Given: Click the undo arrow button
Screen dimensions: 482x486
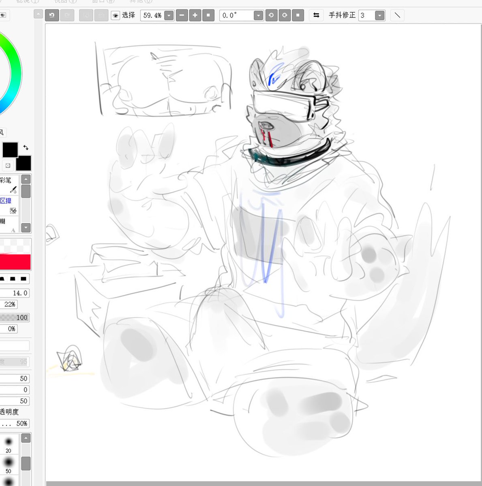Looking at the screenshot, I should coord(51,15).
